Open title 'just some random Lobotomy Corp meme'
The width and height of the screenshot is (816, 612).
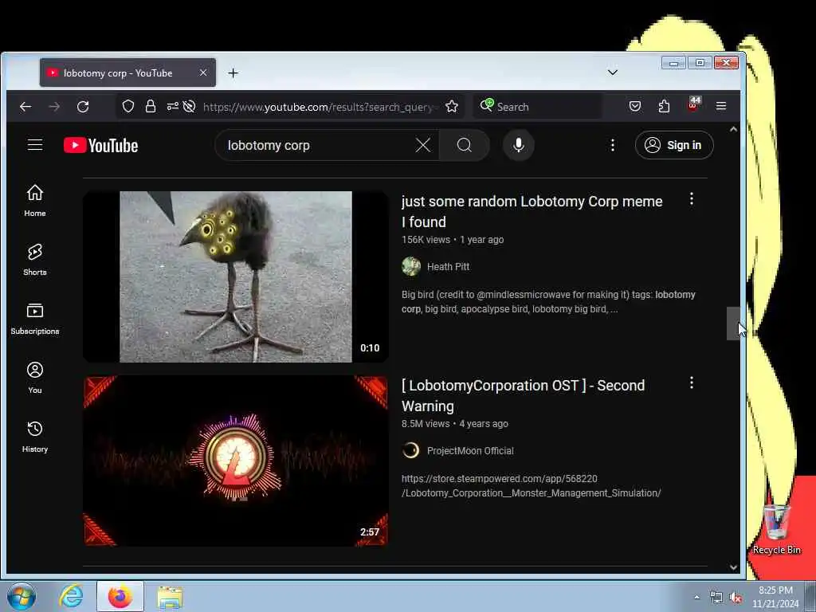tap(532, 212)
